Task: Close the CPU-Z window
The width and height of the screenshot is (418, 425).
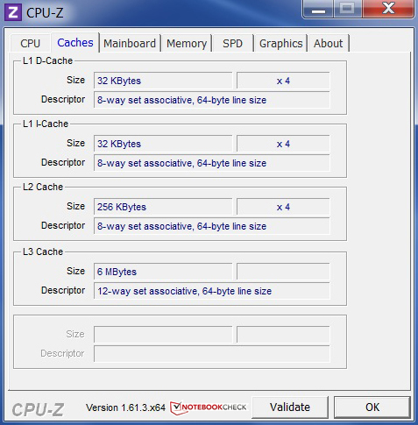Action: (x=388, y=10)
